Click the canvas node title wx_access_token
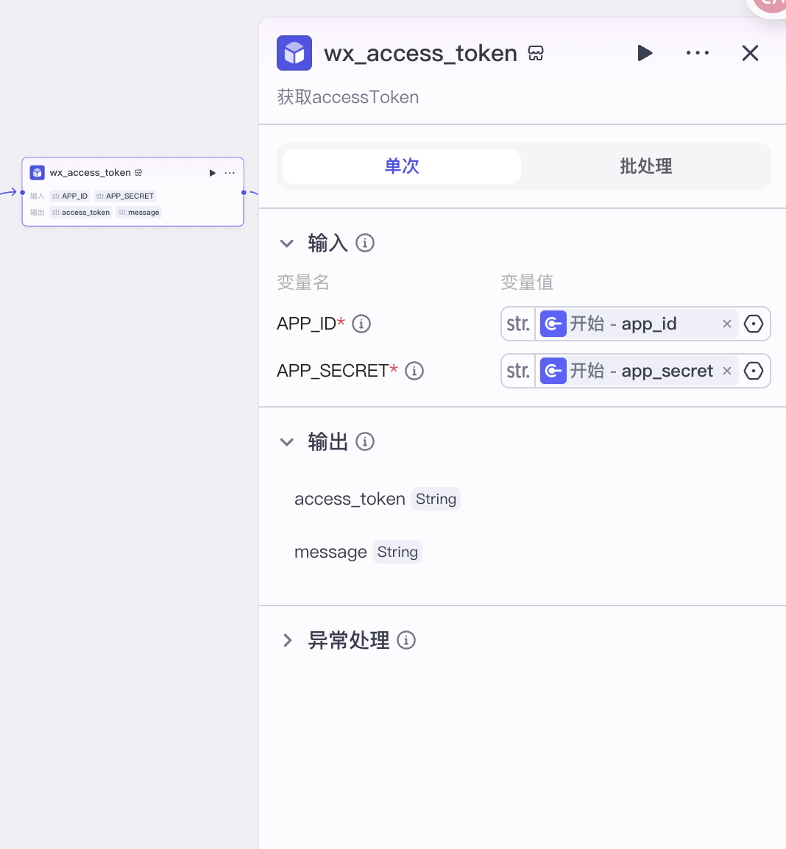The width and height of the screenshot is (786, 849). (90, 173)
